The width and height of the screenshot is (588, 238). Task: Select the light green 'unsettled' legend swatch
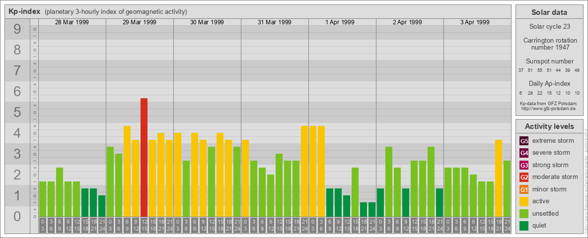pos(524,213)
